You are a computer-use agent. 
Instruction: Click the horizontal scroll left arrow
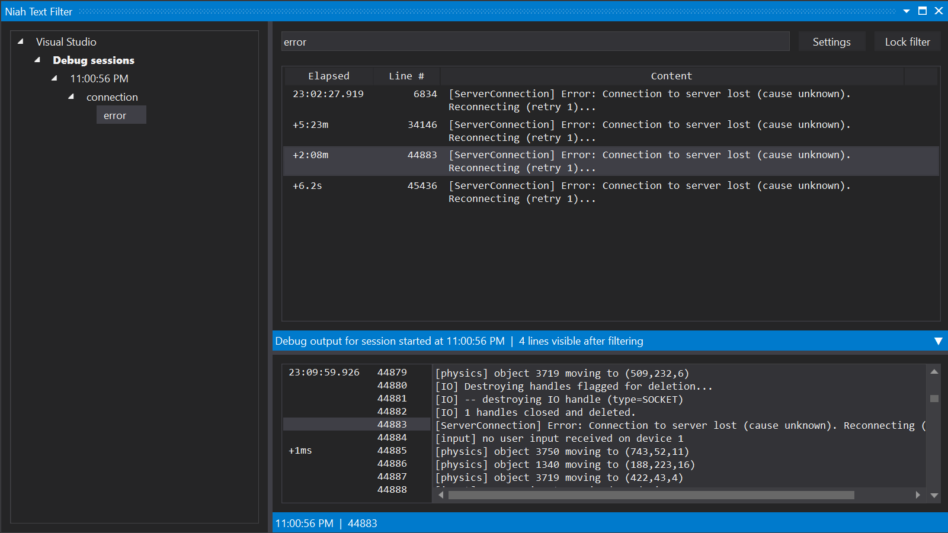tap(441, 495)
